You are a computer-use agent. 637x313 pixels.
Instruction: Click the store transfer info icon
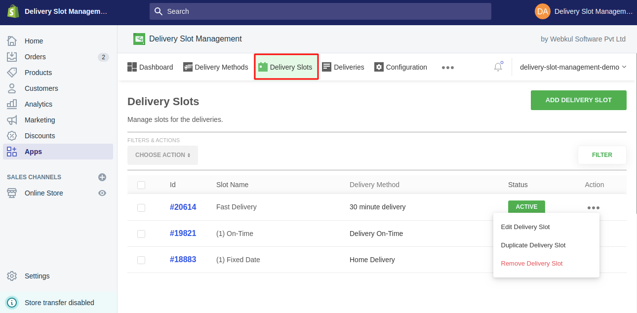[12, 303]
